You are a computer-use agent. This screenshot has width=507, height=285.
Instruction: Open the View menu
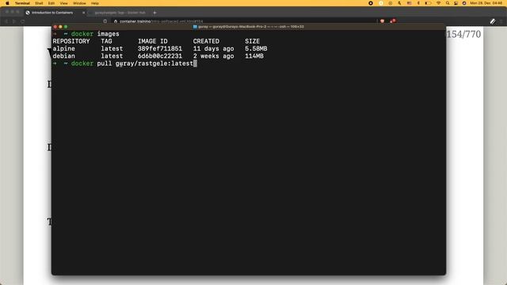click(63, 3)
